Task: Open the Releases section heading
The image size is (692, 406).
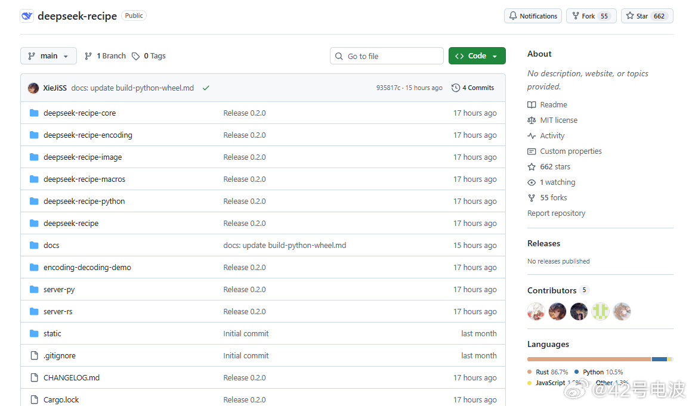Action: pyautogui.click(x=543, y=243)
